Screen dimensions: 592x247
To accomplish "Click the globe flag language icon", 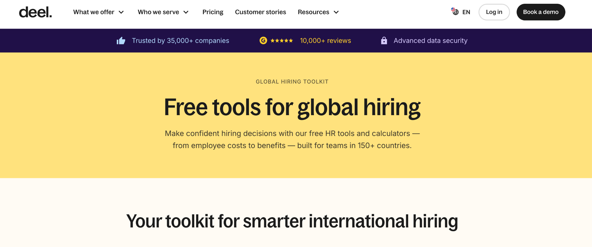I will click(455, 12).
